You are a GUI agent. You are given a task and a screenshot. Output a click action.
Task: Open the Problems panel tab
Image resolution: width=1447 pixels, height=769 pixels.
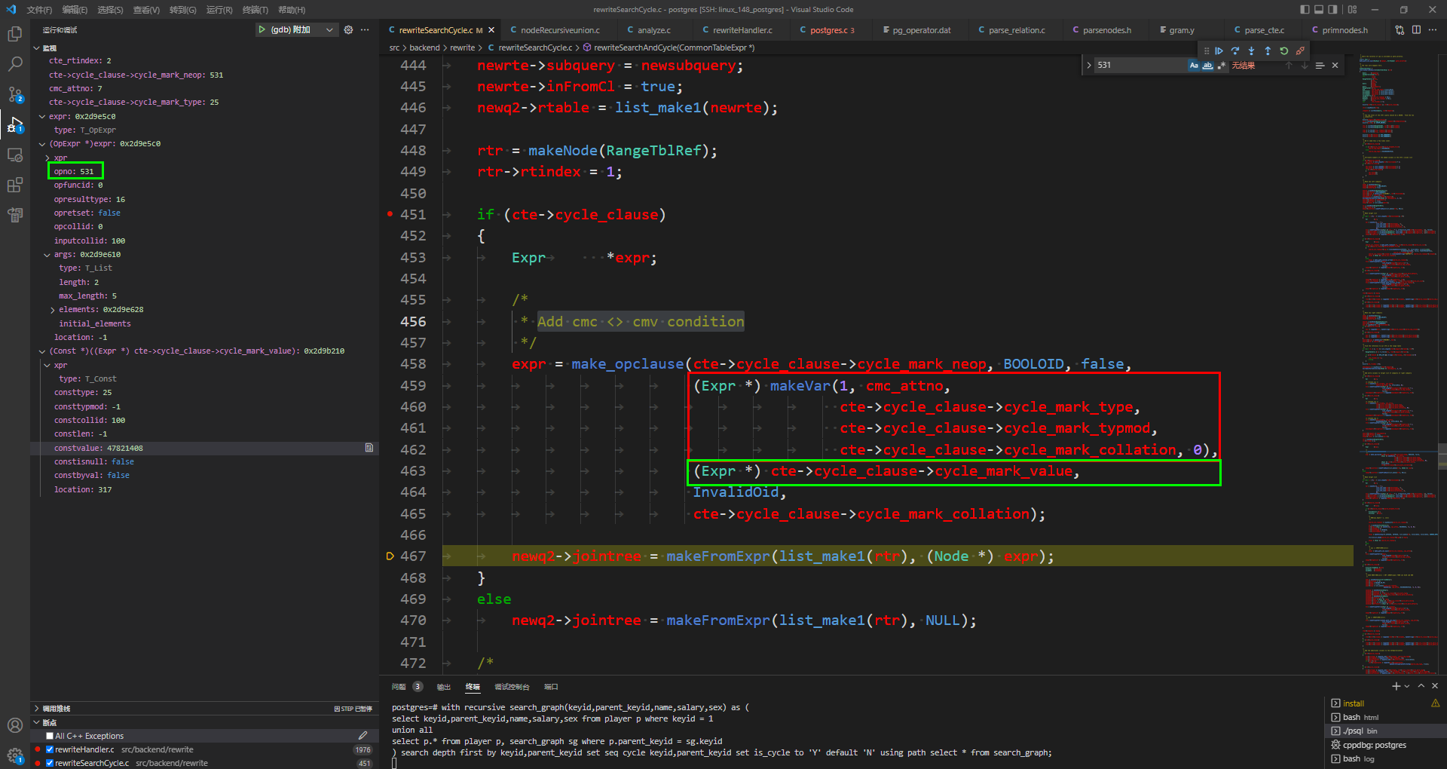[x=406, y=687]
